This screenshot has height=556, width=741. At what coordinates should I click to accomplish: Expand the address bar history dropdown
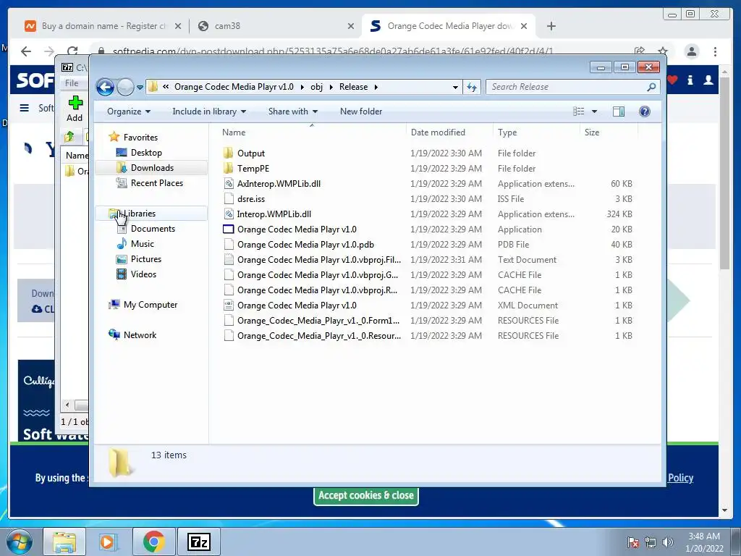click(x=455, y=87)
